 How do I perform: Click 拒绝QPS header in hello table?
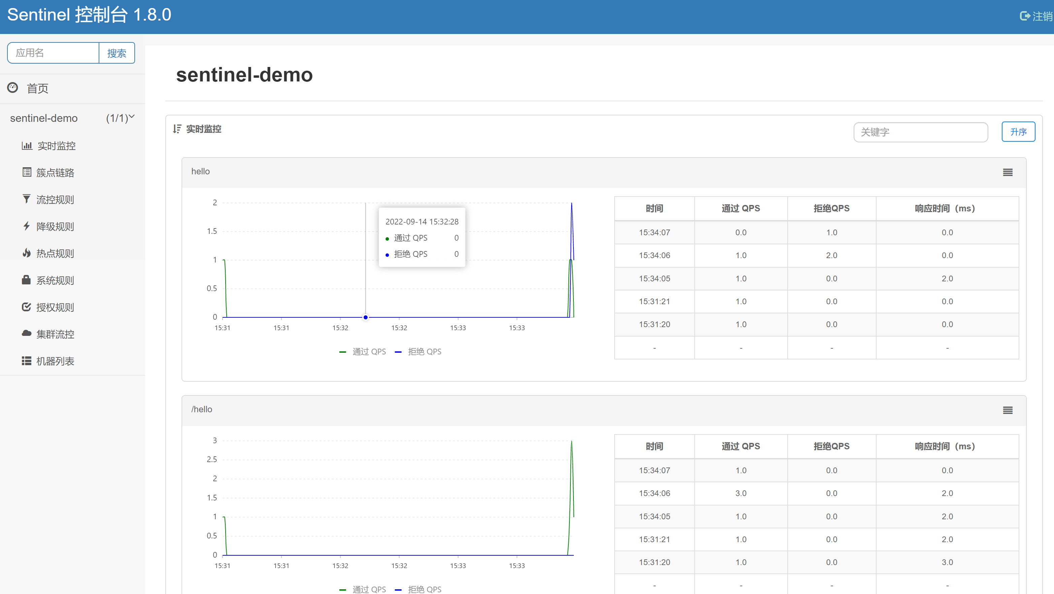(831, 209)
